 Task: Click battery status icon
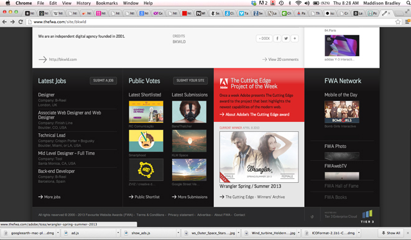pyautogui.click(x=316, y=3)
